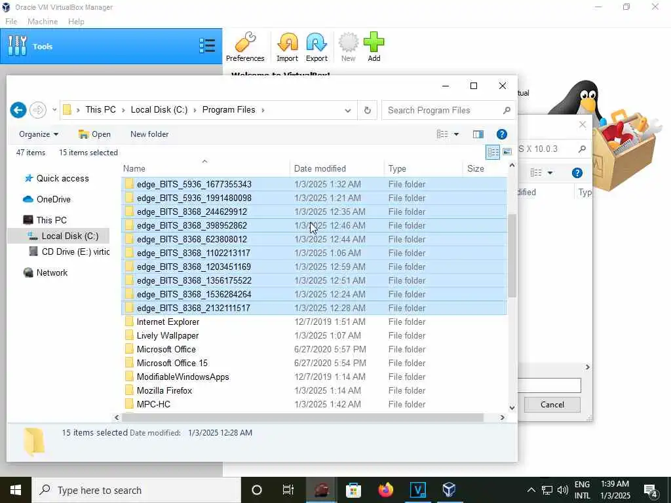Click the Import appliance icon
671x503 pixels.
(x=287, y=47)
